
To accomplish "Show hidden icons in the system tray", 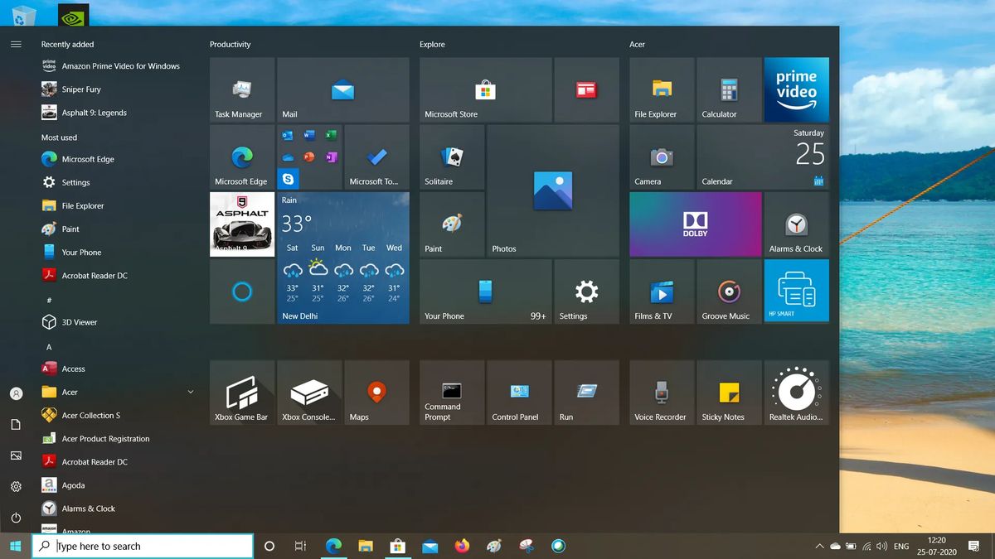I will pos(820,547).
